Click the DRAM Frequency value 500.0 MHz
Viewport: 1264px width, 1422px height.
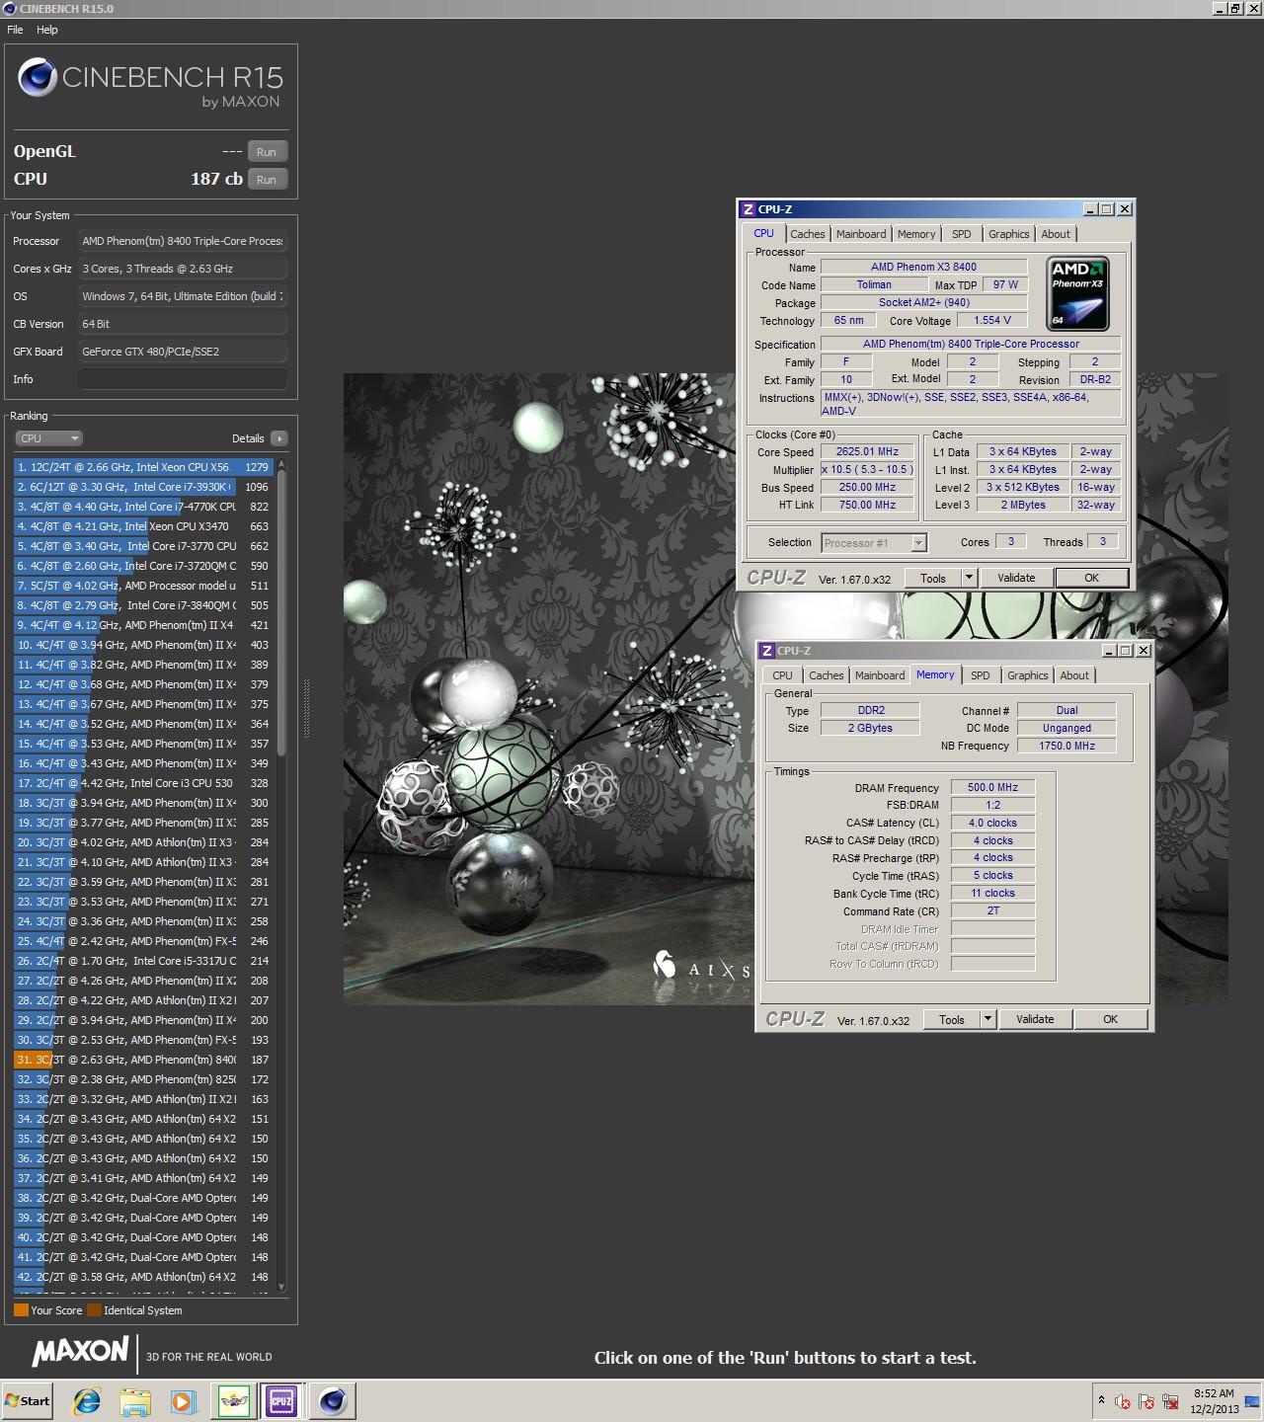(x=992, y=788)
